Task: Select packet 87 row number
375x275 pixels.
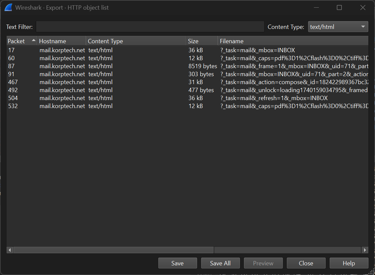Action: pyautogui.click(x=11, y=66)
